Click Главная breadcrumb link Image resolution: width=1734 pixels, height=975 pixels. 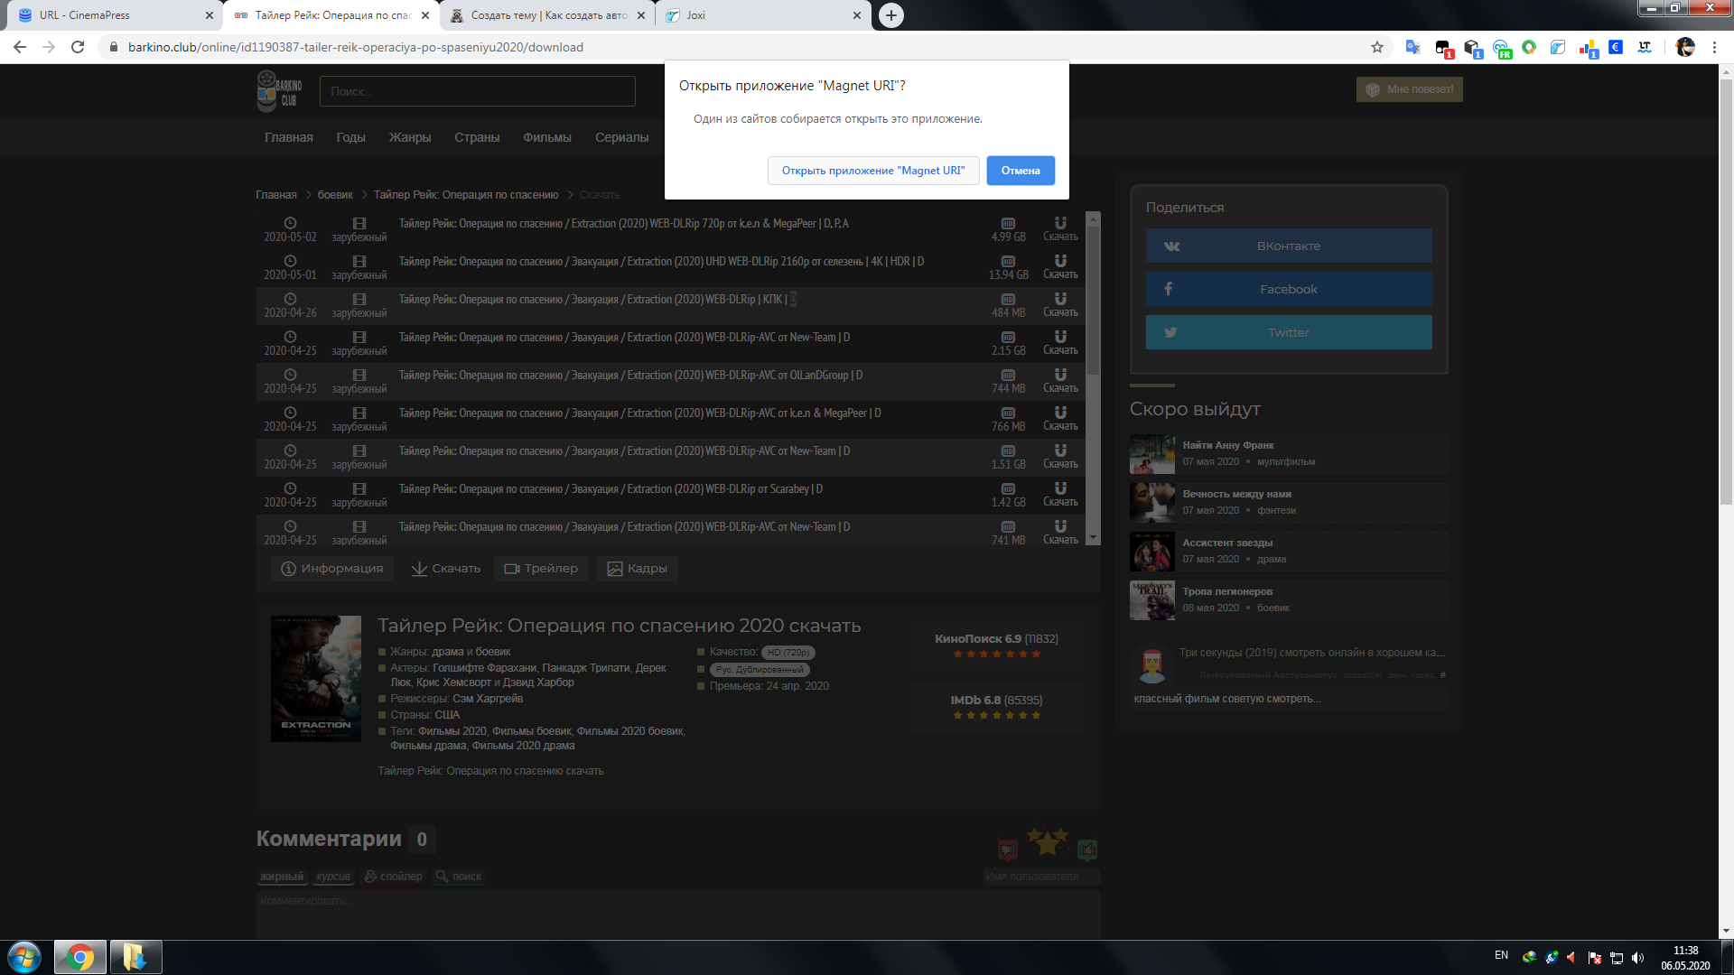click(276, 195)
